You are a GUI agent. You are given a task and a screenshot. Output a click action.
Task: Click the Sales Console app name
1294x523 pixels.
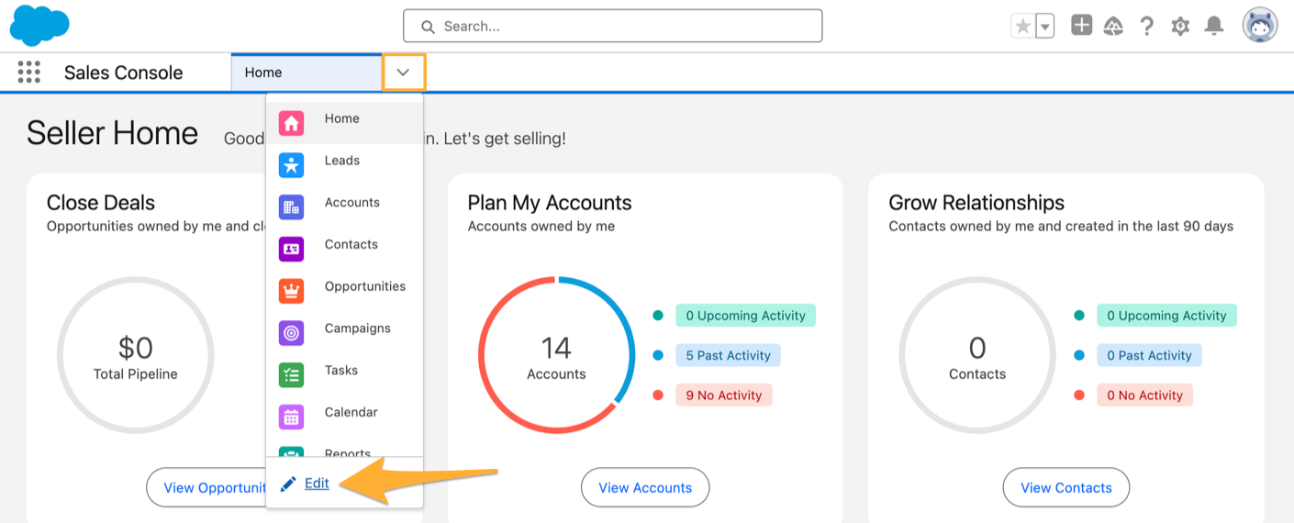[124, 72]
